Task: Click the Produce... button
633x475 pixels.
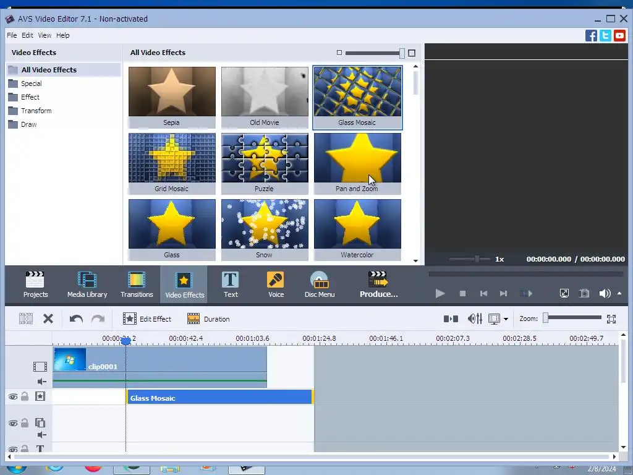Action: (x=379, y=285)
